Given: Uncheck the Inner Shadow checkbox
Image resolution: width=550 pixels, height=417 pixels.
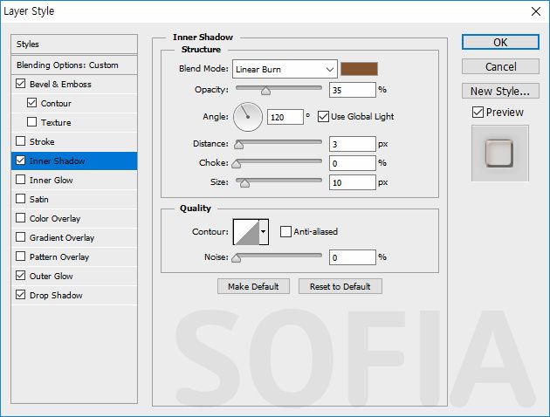Looking at the screenshot, I should pos(21,161).
